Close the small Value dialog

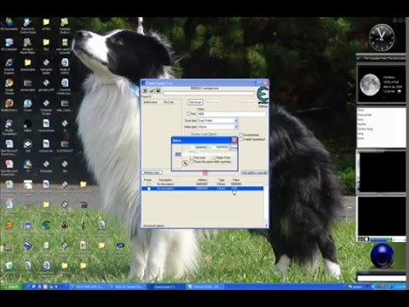(x=234, y=140)
